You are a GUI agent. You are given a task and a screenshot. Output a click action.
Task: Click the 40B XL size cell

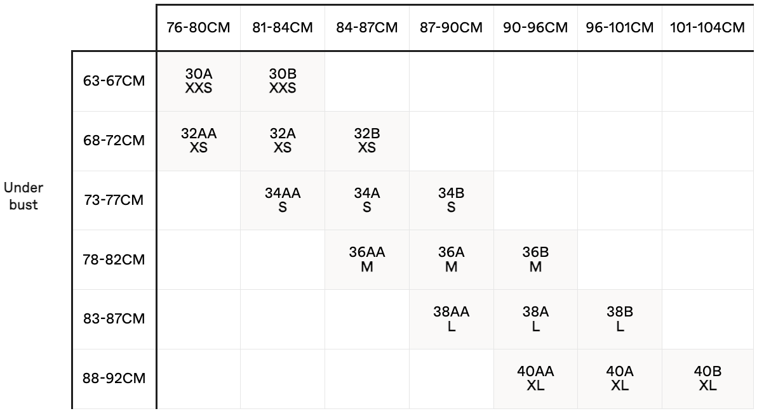click(708, 379)
